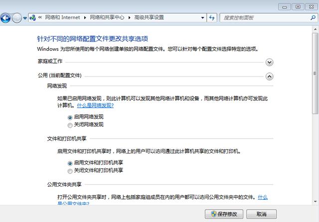Click the 网络发现 section label
This screenshot has width=319, height=222.
57,86
